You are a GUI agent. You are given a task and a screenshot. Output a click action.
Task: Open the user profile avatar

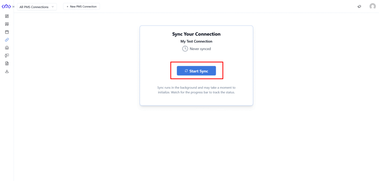point(372,6)
